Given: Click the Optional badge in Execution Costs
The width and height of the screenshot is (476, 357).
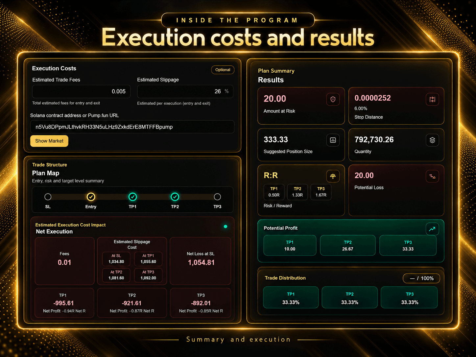Looking at the screenshot, I should pyautogui.click(x=223, y=70).
